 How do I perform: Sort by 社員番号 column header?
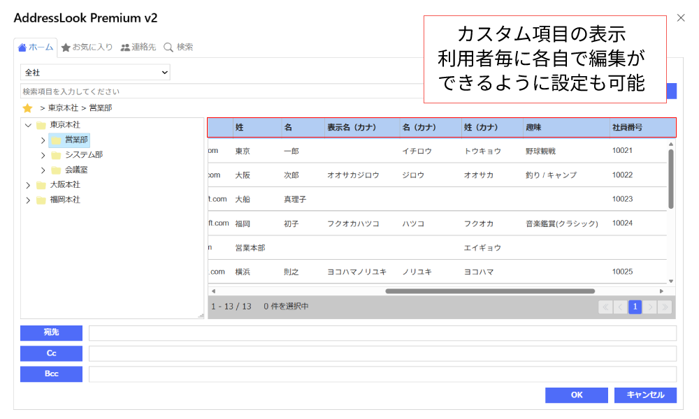[627, 128]
